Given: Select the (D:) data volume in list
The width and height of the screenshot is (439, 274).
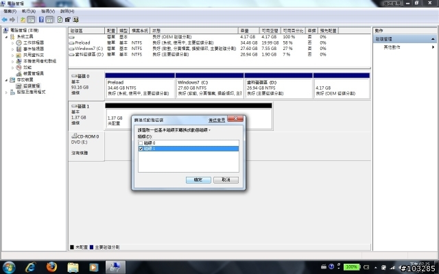Looking at the screenshot, I should point(86,54).
